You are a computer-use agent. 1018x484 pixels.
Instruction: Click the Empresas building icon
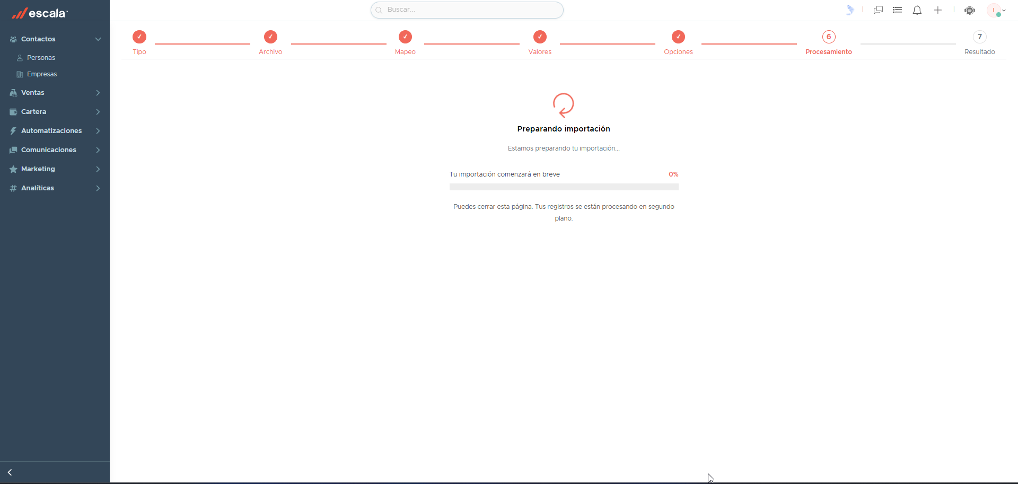(x=20, y=74)
